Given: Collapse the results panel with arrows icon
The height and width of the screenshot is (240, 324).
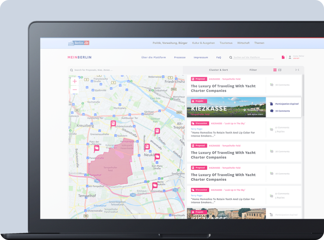Looking at the screenshot, I should (x=297, y=70).
